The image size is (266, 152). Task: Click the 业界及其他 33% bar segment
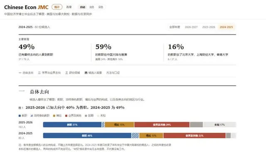(x=195, y=135)
